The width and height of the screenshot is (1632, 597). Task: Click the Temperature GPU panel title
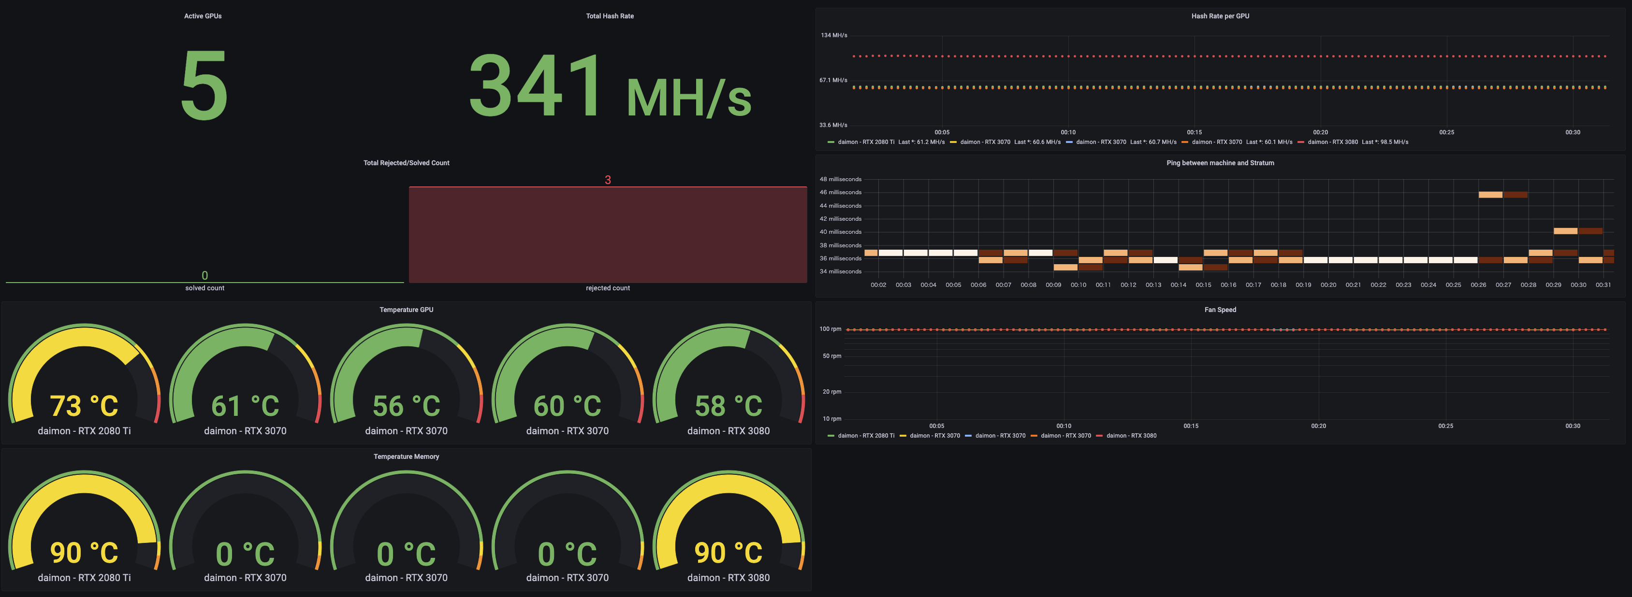[406, 310]
